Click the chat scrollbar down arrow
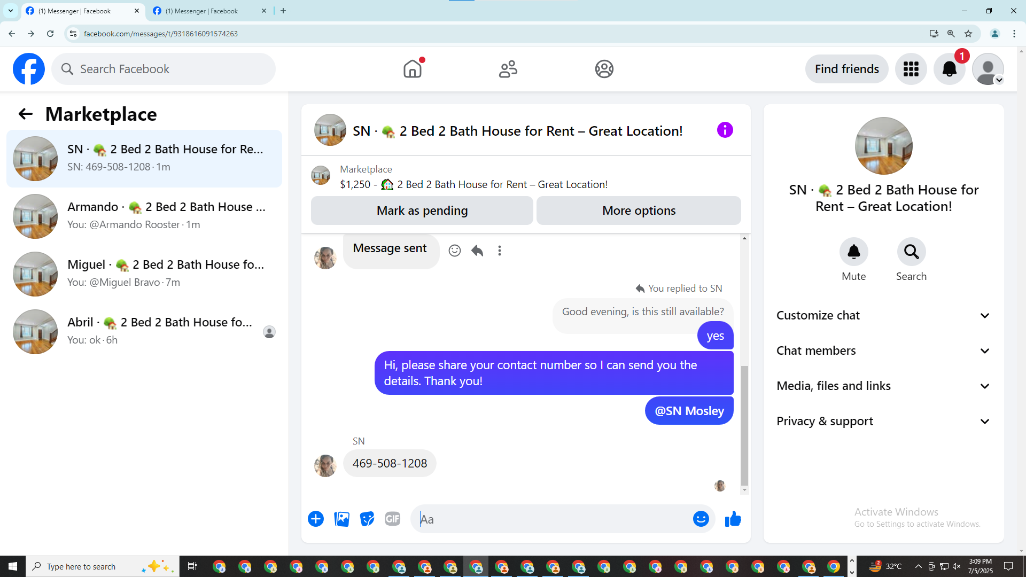Viewport: 1026px width, 577px height. point(744,490)
